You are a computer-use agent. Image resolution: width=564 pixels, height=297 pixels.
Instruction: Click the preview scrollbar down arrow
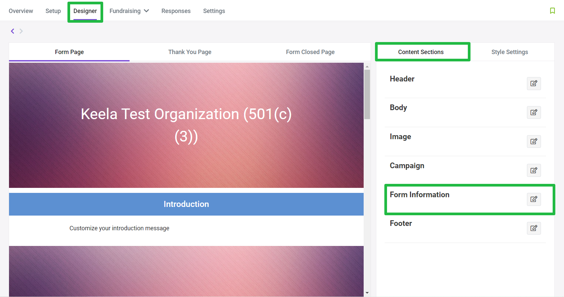[x=367, y=293]
